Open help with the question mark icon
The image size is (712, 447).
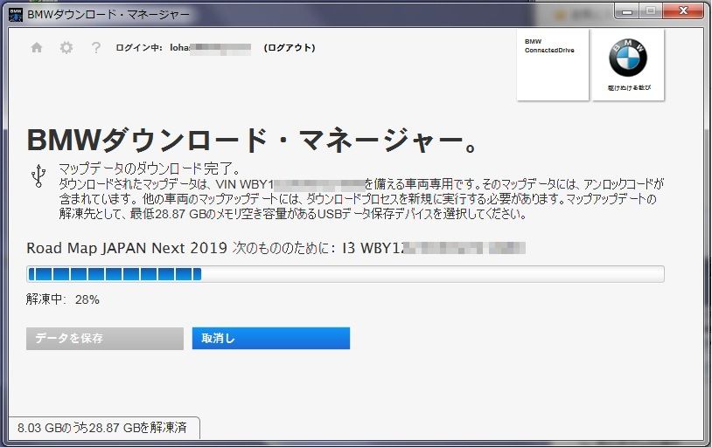96,48
